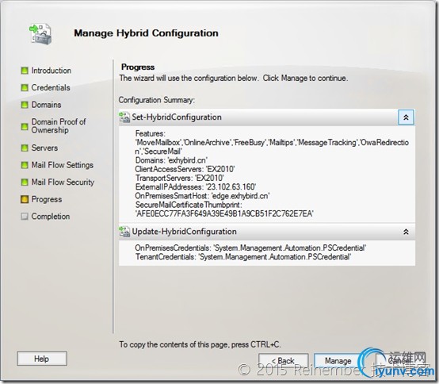The image size is (439, 384).
Task: Click the Update-HybridConfiguration cmdlet icon
Action: (124, 232)
